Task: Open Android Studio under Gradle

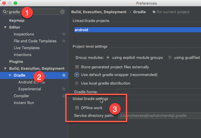Action: [31, 82]
